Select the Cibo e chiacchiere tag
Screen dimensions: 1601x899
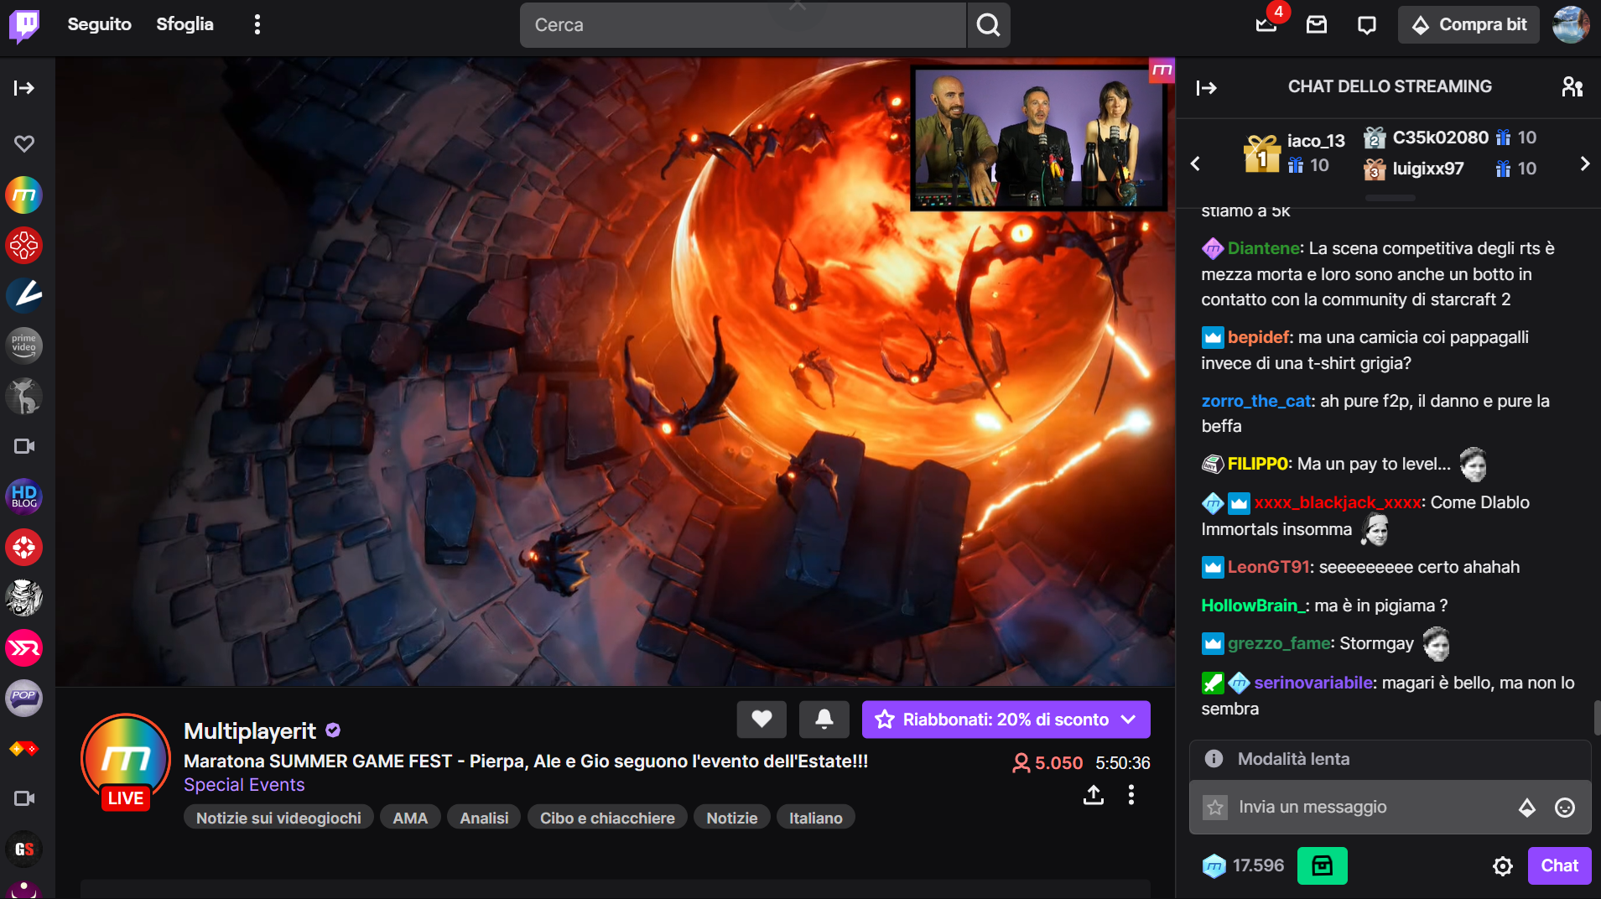[607, 818]
